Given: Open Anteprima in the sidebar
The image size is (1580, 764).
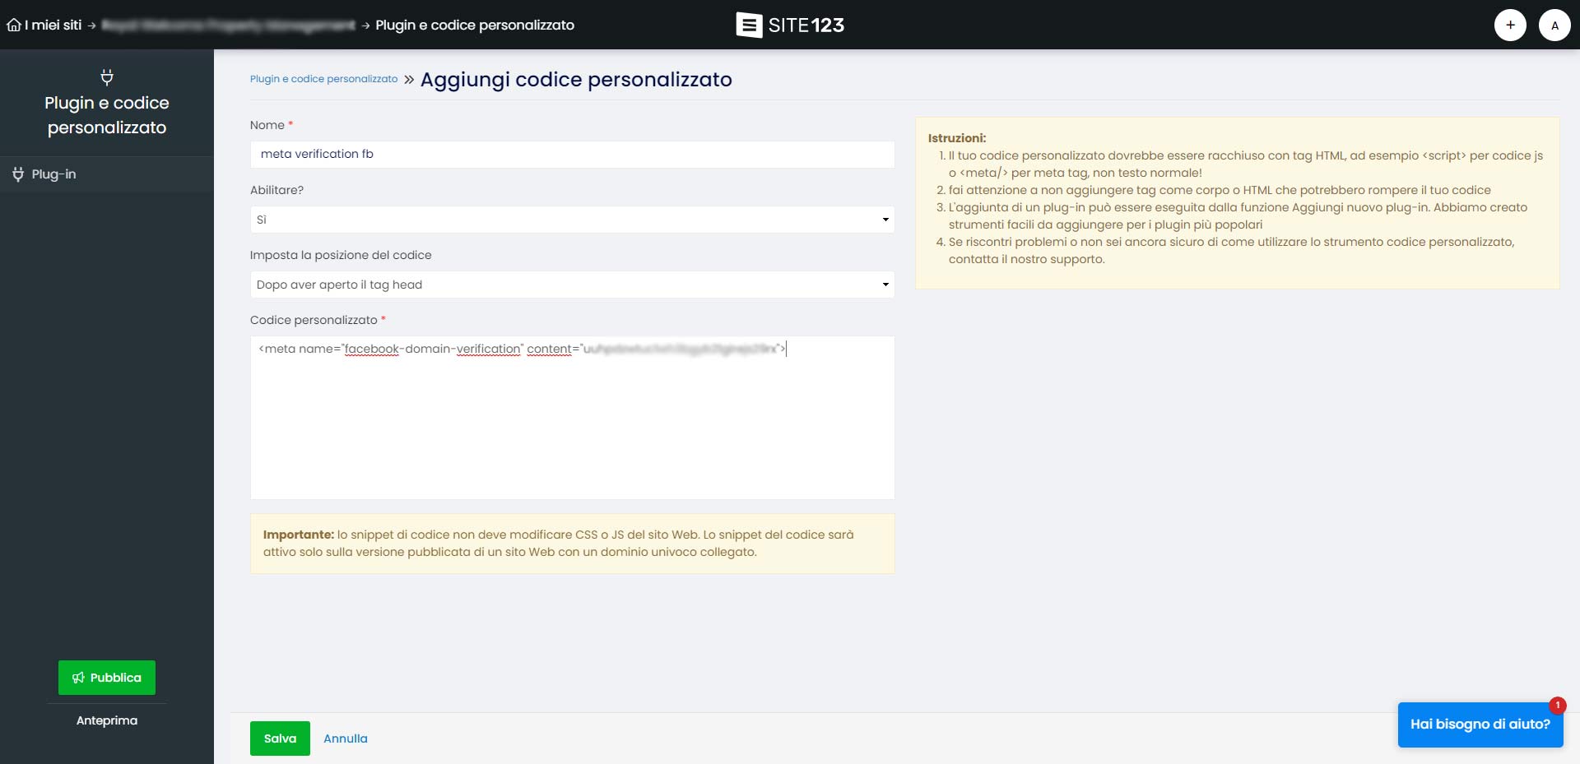Looking at the screenshot, I should [105, 720].
